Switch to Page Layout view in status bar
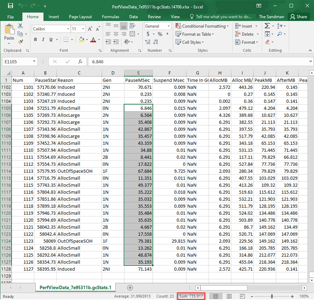The height and width of the screenshot is (300, 314). (229, 296)
